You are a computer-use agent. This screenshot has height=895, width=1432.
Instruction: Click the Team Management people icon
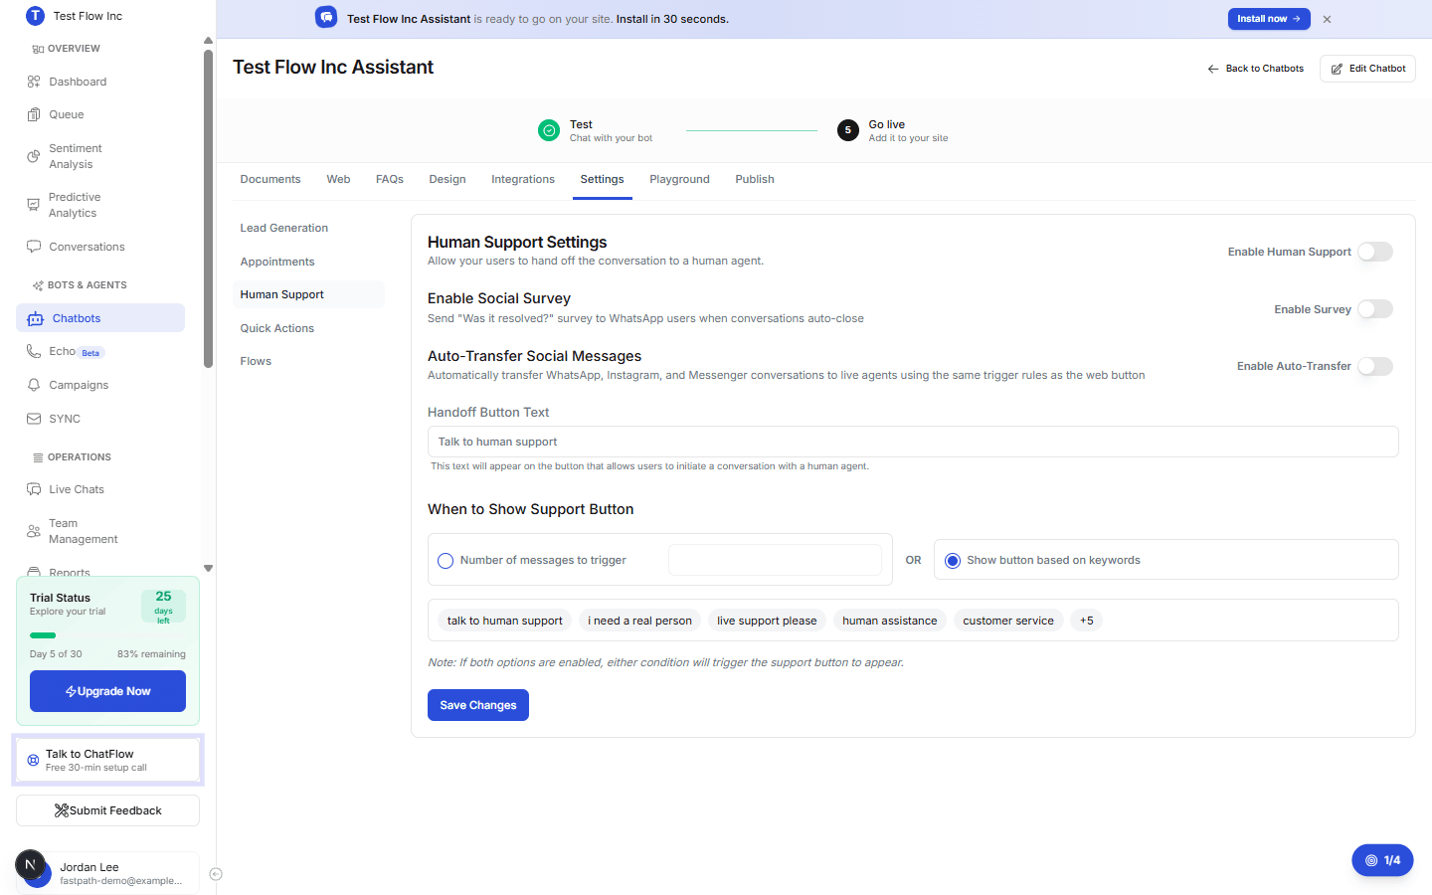click(34, 531)
